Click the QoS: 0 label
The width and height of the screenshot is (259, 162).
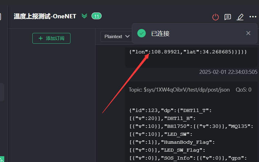coord(243,90)
